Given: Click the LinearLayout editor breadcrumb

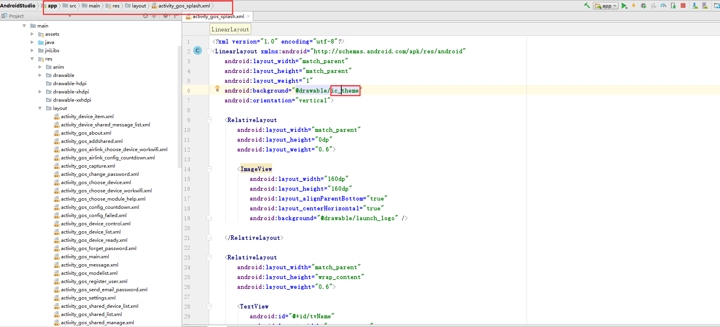Looking at the screenshot, I should 230,29.
